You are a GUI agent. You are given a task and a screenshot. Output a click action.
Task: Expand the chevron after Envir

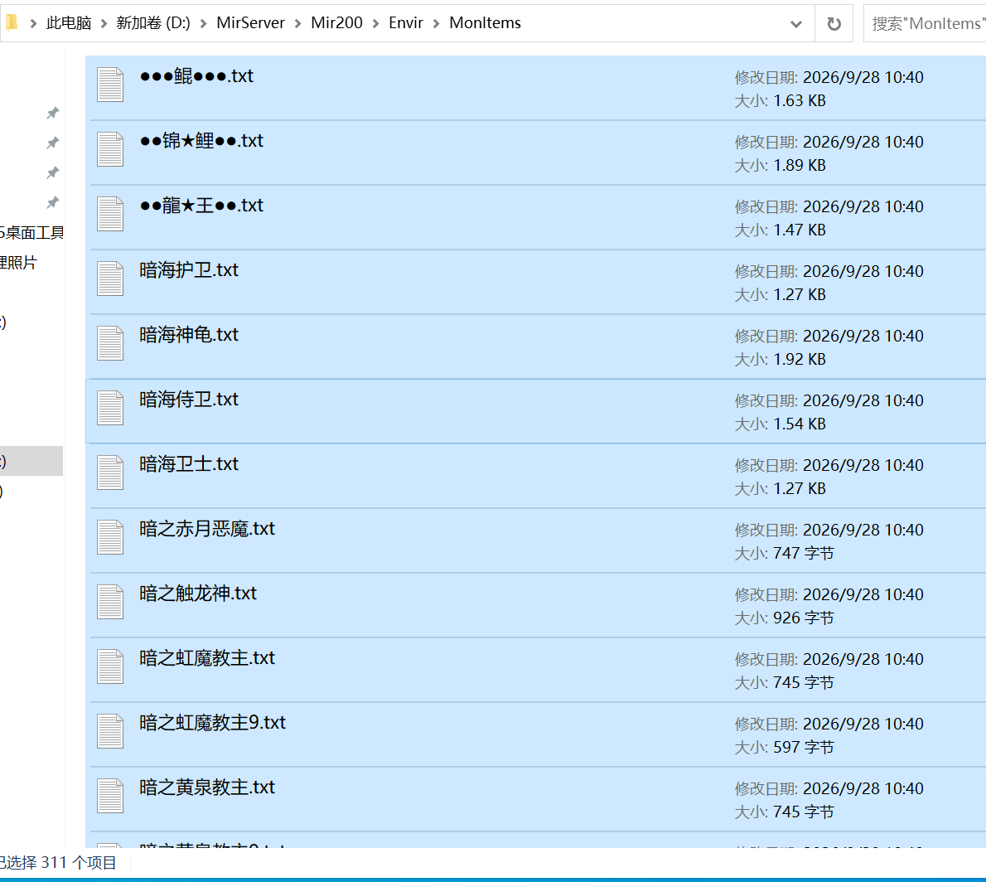tap(436, 24)
